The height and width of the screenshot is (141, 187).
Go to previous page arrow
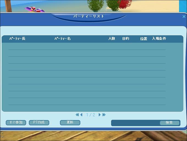81,115
